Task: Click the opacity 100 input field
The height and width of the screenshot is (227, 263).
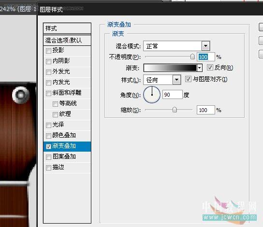Action: pyautogui.click(x=205, y=57)
